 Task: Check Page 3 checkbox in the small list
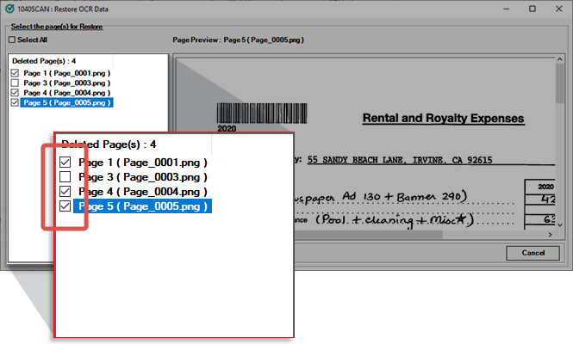point(14,83)
